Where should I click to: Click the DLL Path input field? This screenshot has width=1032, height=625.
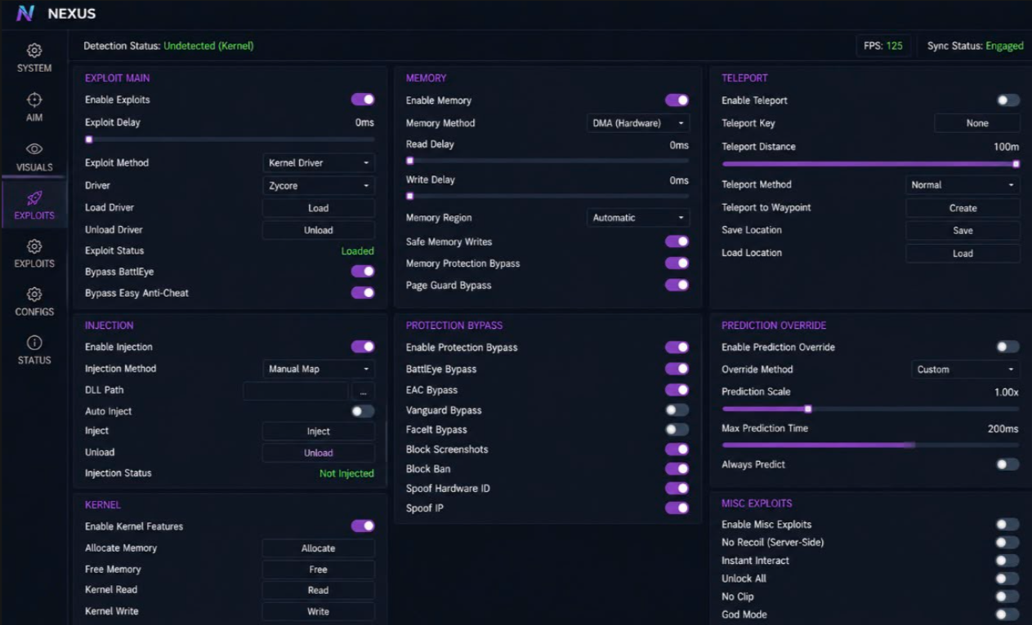pyautogui.click(x=296, y=392)
